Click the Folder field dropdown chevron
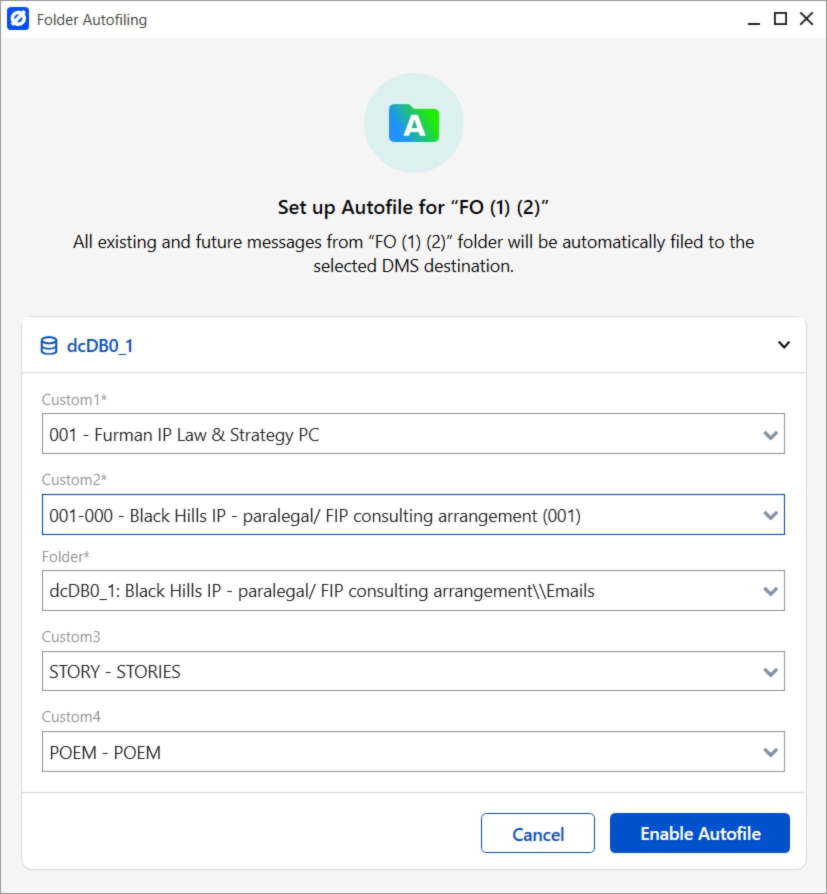 pos(770,591)
